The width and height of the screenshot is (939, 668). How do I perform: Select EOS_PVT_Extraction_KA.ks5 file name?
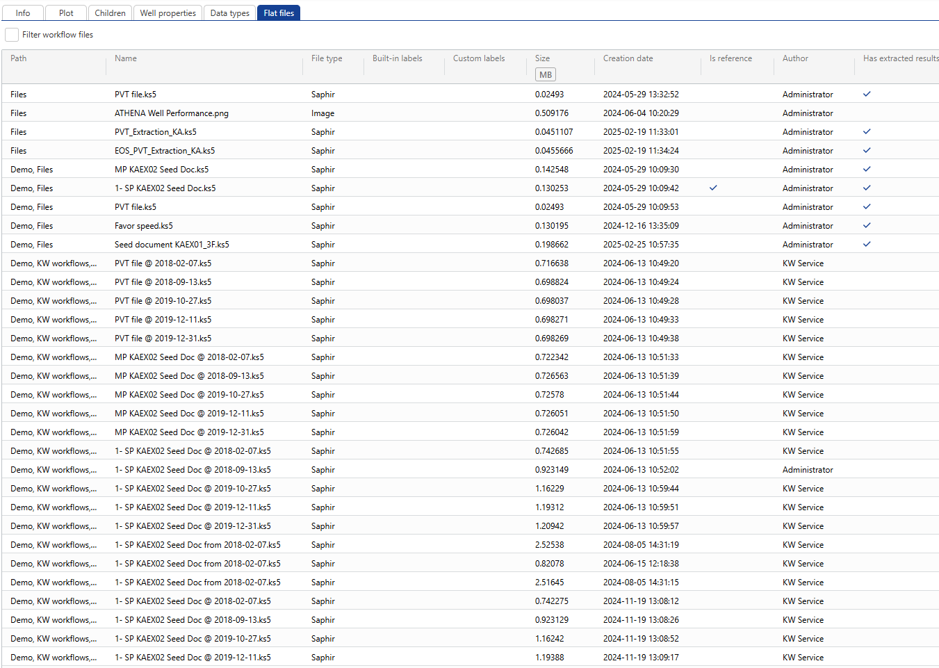point(165,151)
